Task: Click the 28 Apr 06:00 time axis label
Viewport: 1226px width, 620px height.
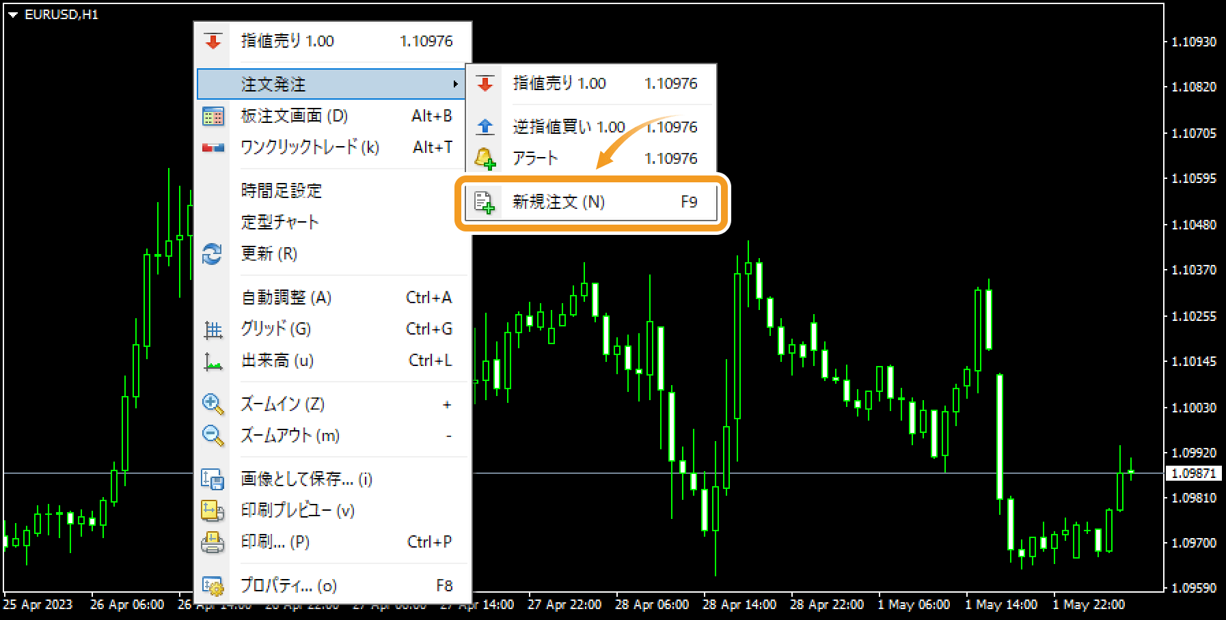Action: pos(652,604)
